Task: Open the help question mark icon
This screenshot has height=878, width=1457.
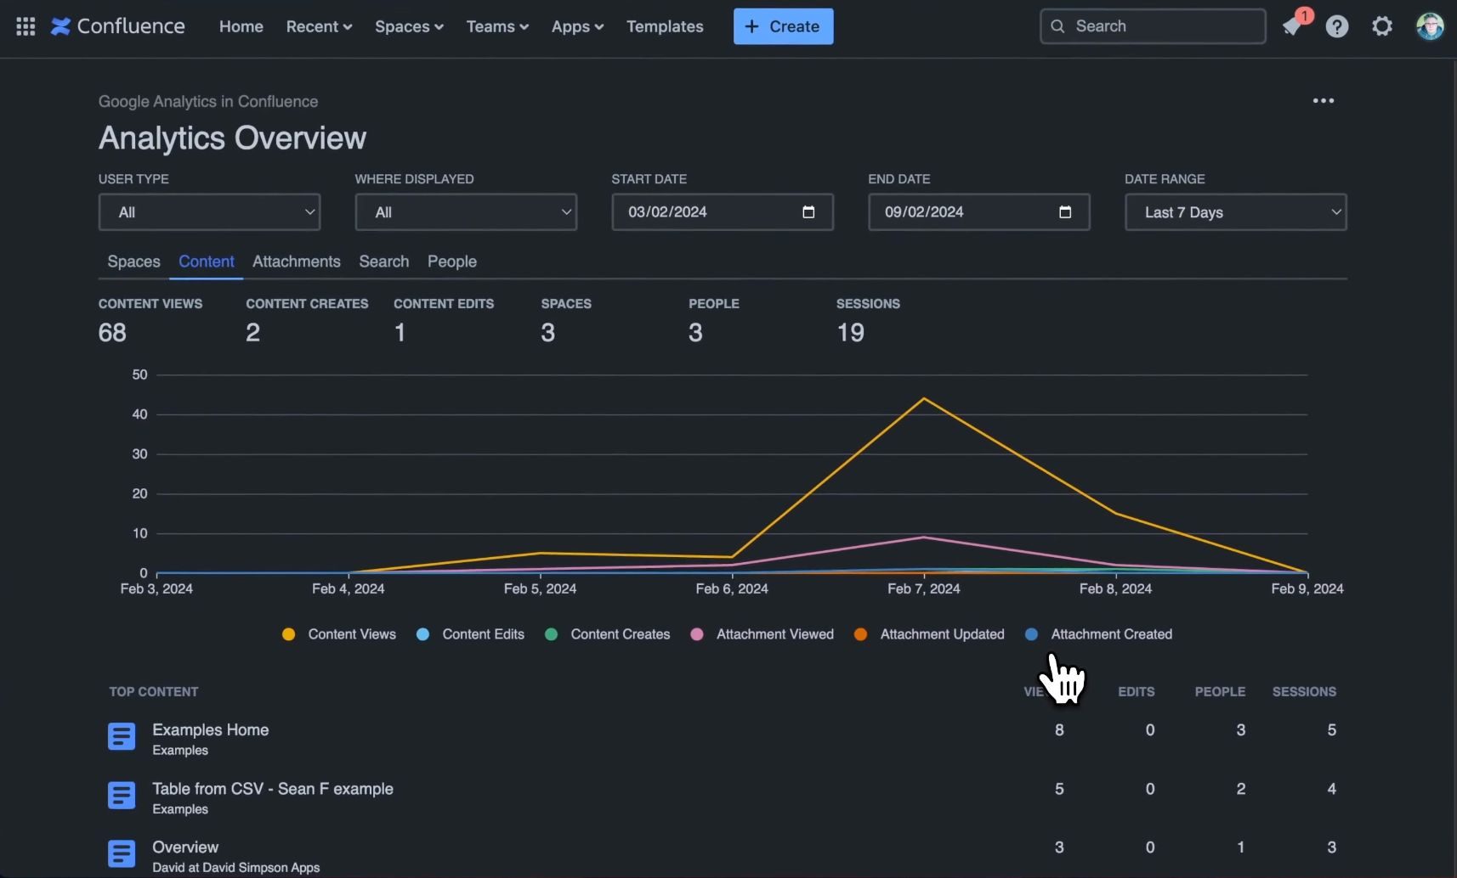Action: click(1337, 26)
